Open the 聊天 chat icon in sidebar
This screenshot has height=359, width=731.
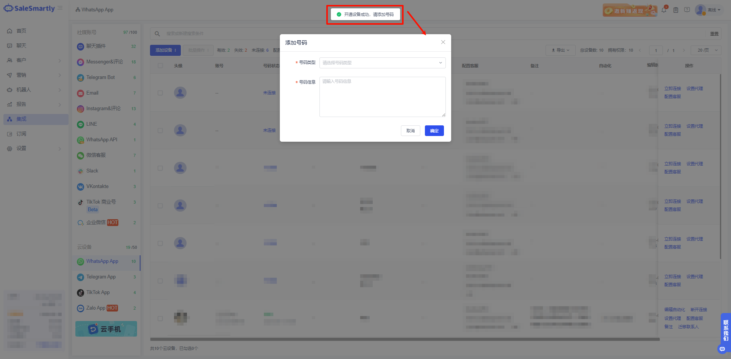[x=10, y=46]
